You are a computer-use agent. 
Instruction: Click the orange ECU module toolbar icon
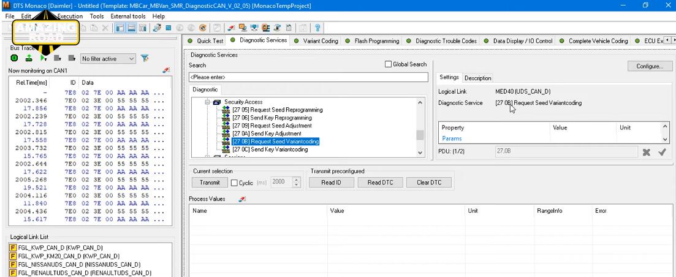[x=265, y=28]
